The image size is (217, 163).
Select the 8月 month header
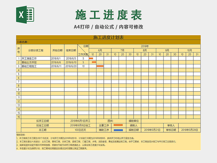click(145, 50)
